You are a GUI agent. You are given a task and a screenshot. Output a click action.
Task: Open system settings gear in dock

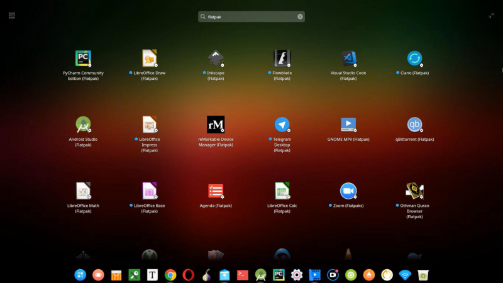tap(297, 275)
